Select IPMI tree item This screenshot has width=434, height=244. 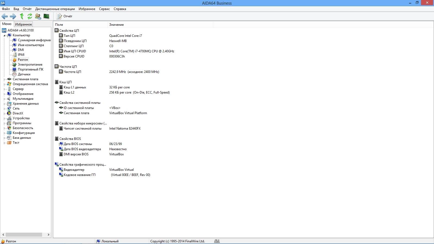pos(21,55)
